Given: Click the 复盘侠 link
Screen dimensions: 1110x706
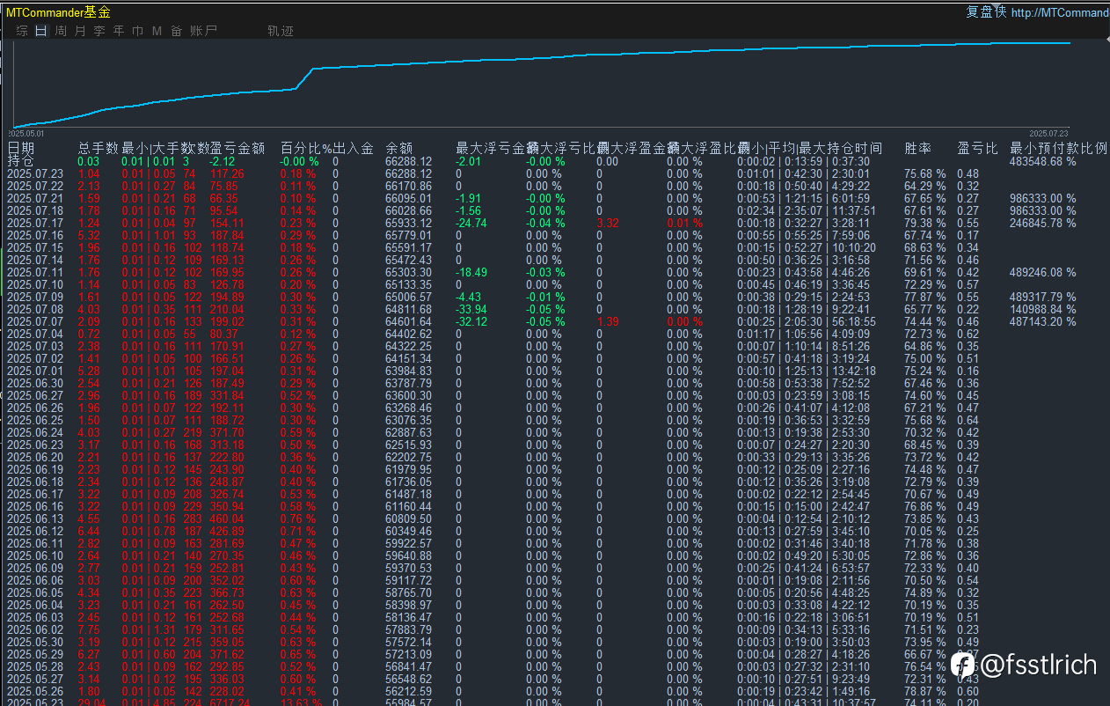Looking at the screenshot, I should (x=986, y=12).
